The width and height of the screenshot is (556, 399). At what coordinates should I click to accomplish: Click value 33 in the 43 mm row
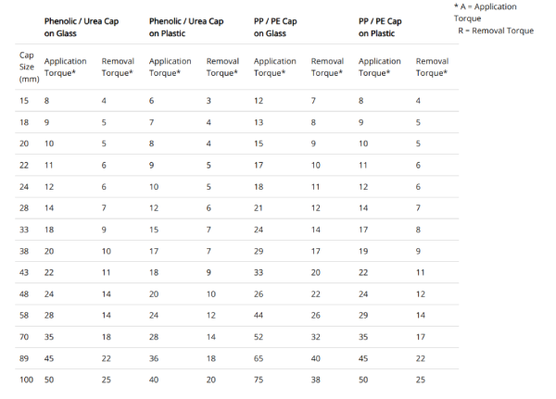pos(259,271)
